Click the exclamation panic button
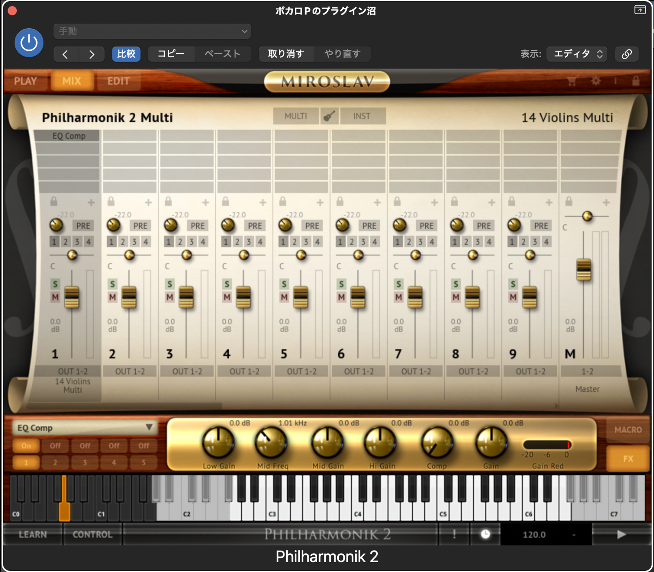This screenshot has width=654, height=572. coord(454,534)
